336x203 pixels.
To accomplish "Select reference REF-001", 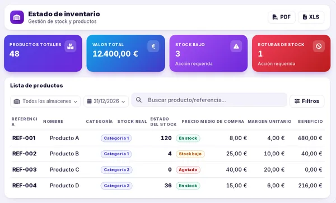I will pos(24,138).
